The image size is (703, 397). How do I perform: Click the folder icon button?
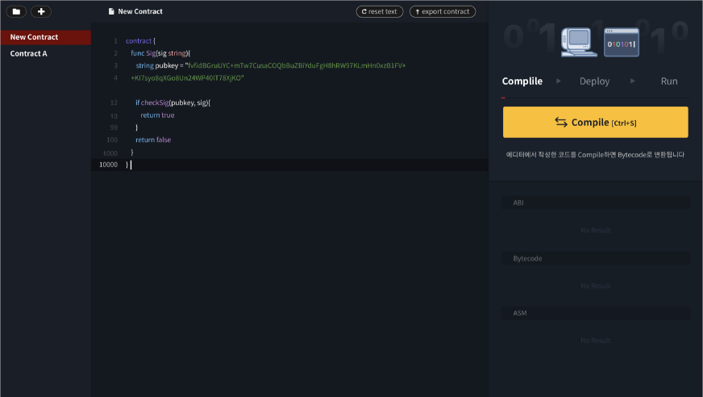coord(17,12)
